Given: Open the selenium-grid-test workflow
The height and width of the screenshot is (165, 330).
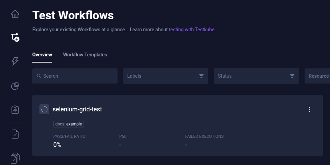Looking at the screenshot, I should (x=77, y=109).
